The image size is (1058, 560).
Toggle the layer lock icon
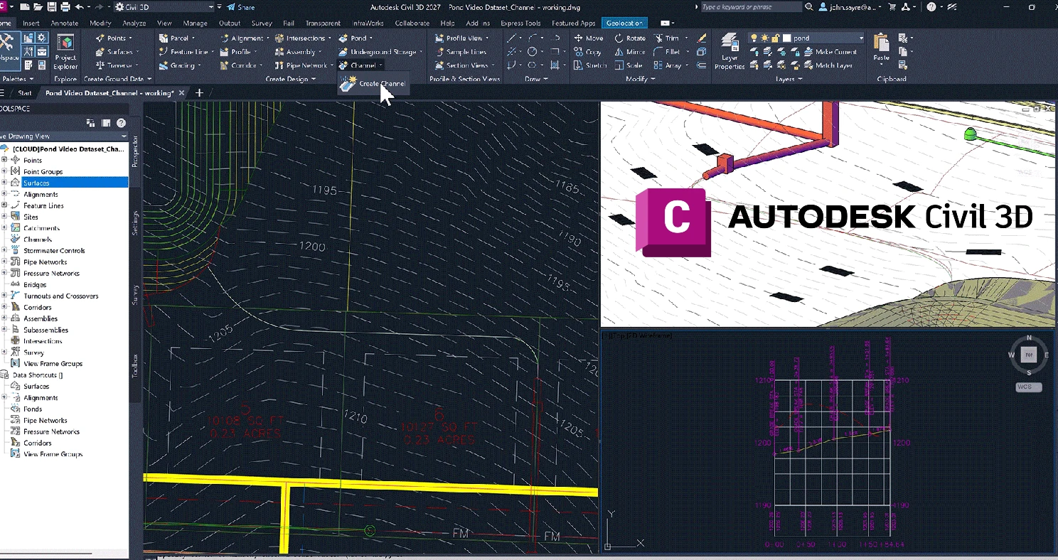pyautogui.click(x=776, y=38)
